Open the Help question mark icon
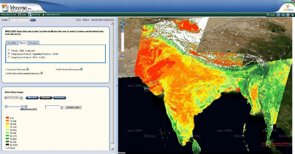The width and height of the screenshot is (295, 154). [x=288, y=15]
